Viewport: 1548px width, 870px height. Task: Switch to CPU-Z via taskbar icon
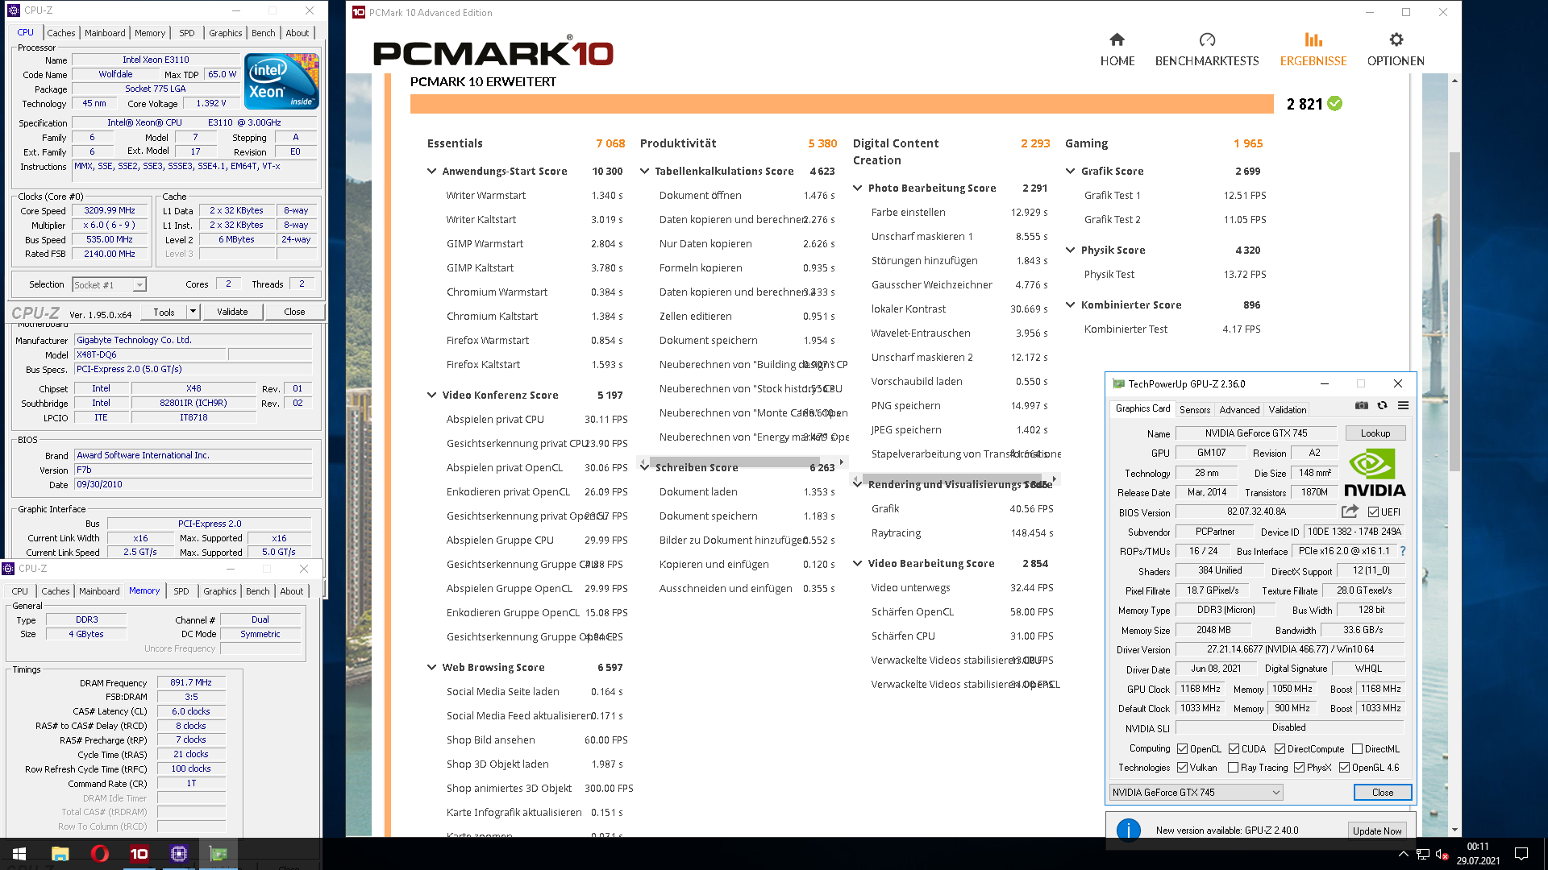pos(178,853)
